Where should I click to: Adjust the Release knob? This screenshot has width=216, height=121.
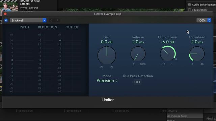pyautogui.click(x=138, y=54)
